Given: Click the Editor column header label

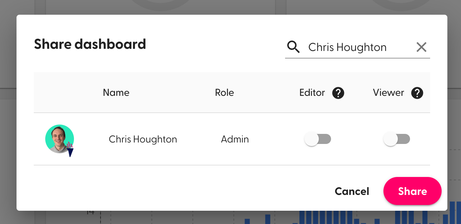Looking at the screenshot, I should pos(312,93).
